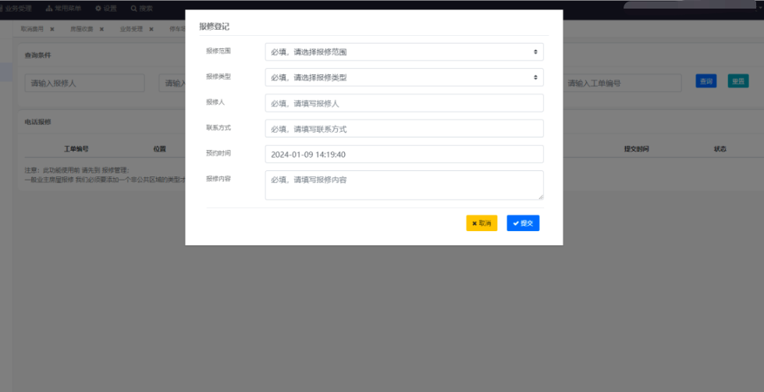This screenshot has height=392, width=764.
Task: Open the 常用菜单 menu icon
Action: (48, 8)
